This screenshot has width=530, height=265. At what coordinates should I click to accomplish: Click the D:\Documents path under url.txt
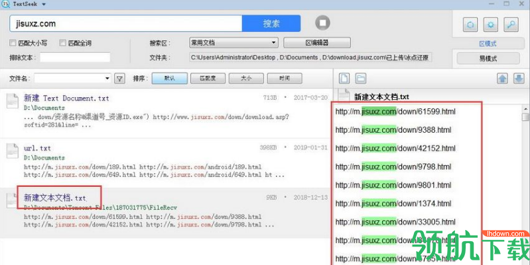(x=44, y=157)
